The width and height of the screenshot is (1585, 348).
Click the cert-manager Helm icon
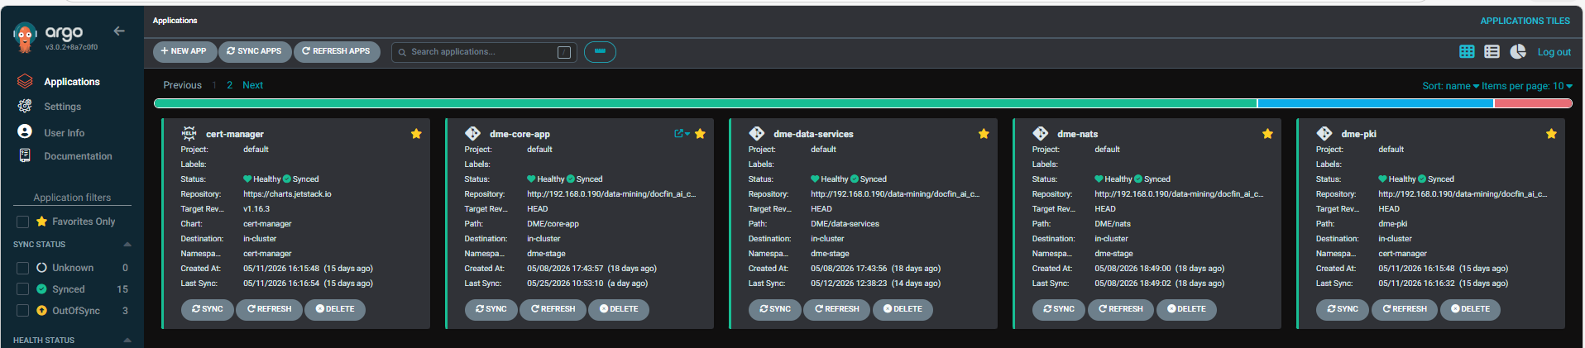click(x=189, y=133)
